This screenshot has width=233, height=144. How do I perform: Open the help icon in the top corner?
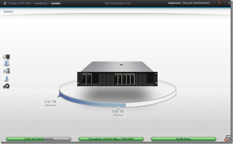pos(230,3)
